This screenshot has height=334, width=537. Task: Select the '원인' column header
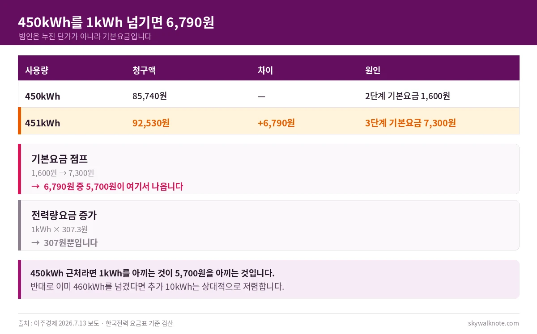pyautogui.click(x=373, y=70)
